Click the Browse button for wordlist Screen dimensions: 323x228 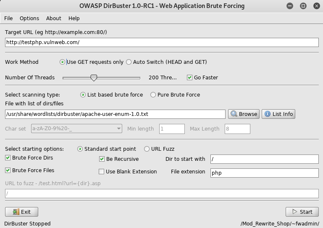pyautogui.click(x=244, y=114)
